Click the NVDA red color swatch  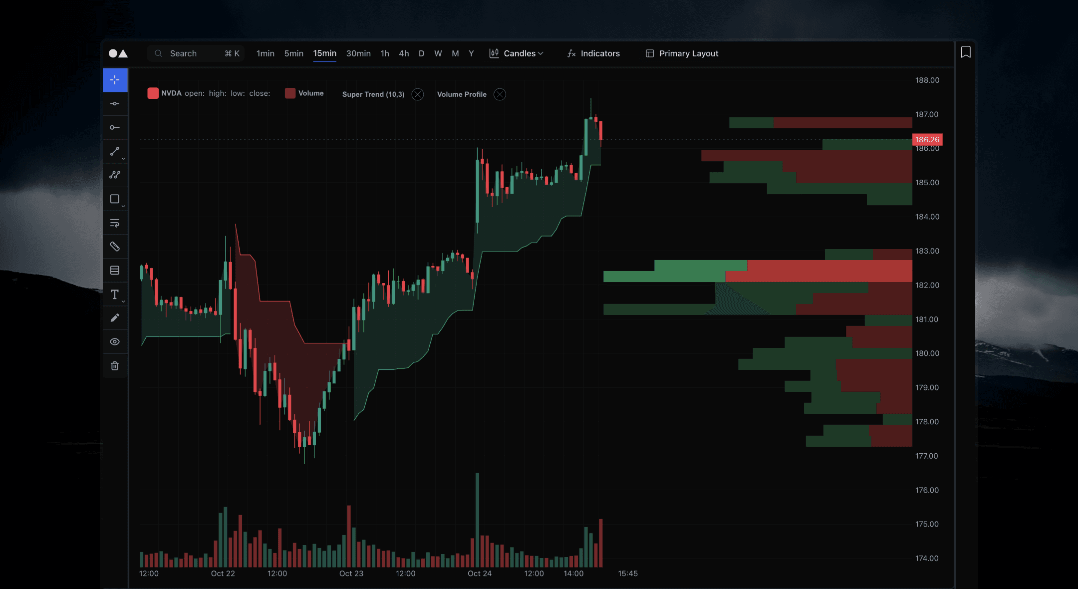(x=153, y=93)
